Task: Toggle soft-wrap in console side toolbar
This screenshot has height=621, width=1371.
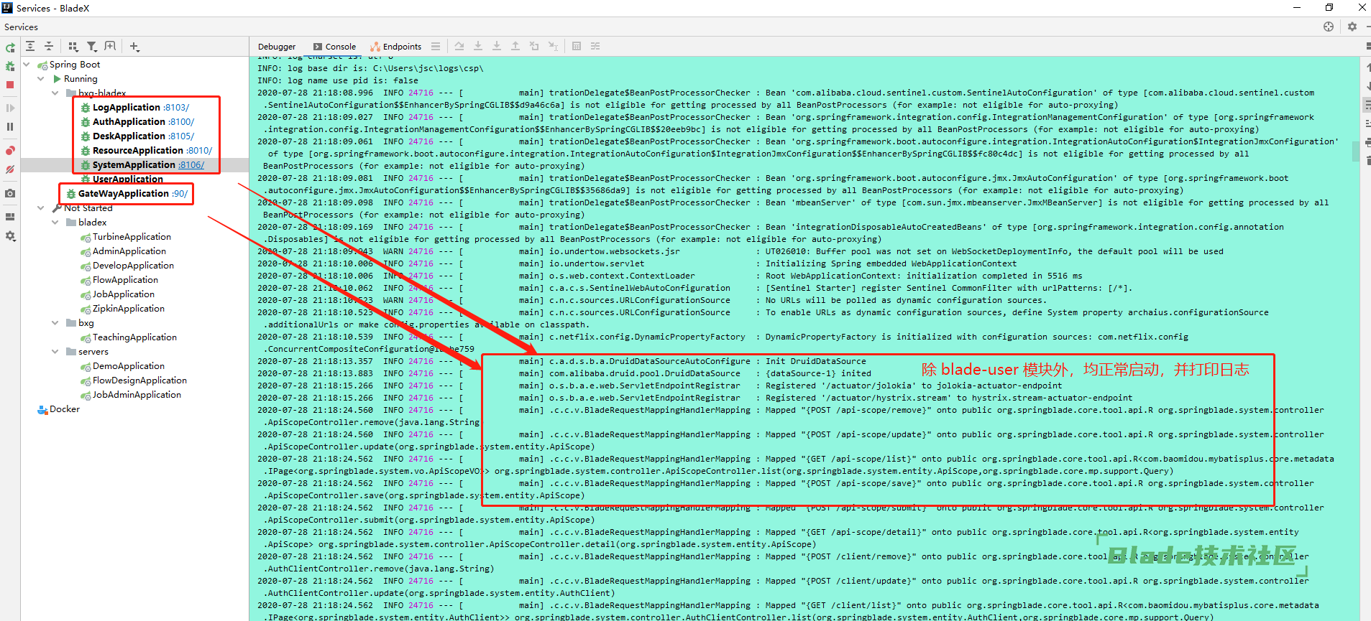Action: tap(1367, 105)
